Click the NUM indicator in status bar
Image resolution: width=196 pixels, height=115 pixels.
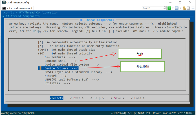[141, 113]
